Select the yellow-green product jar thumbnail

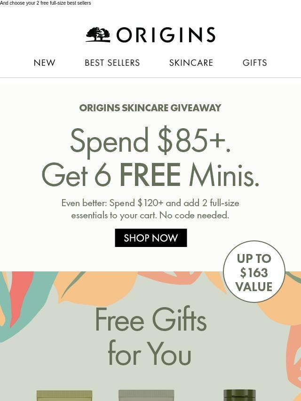pos(64,395)
